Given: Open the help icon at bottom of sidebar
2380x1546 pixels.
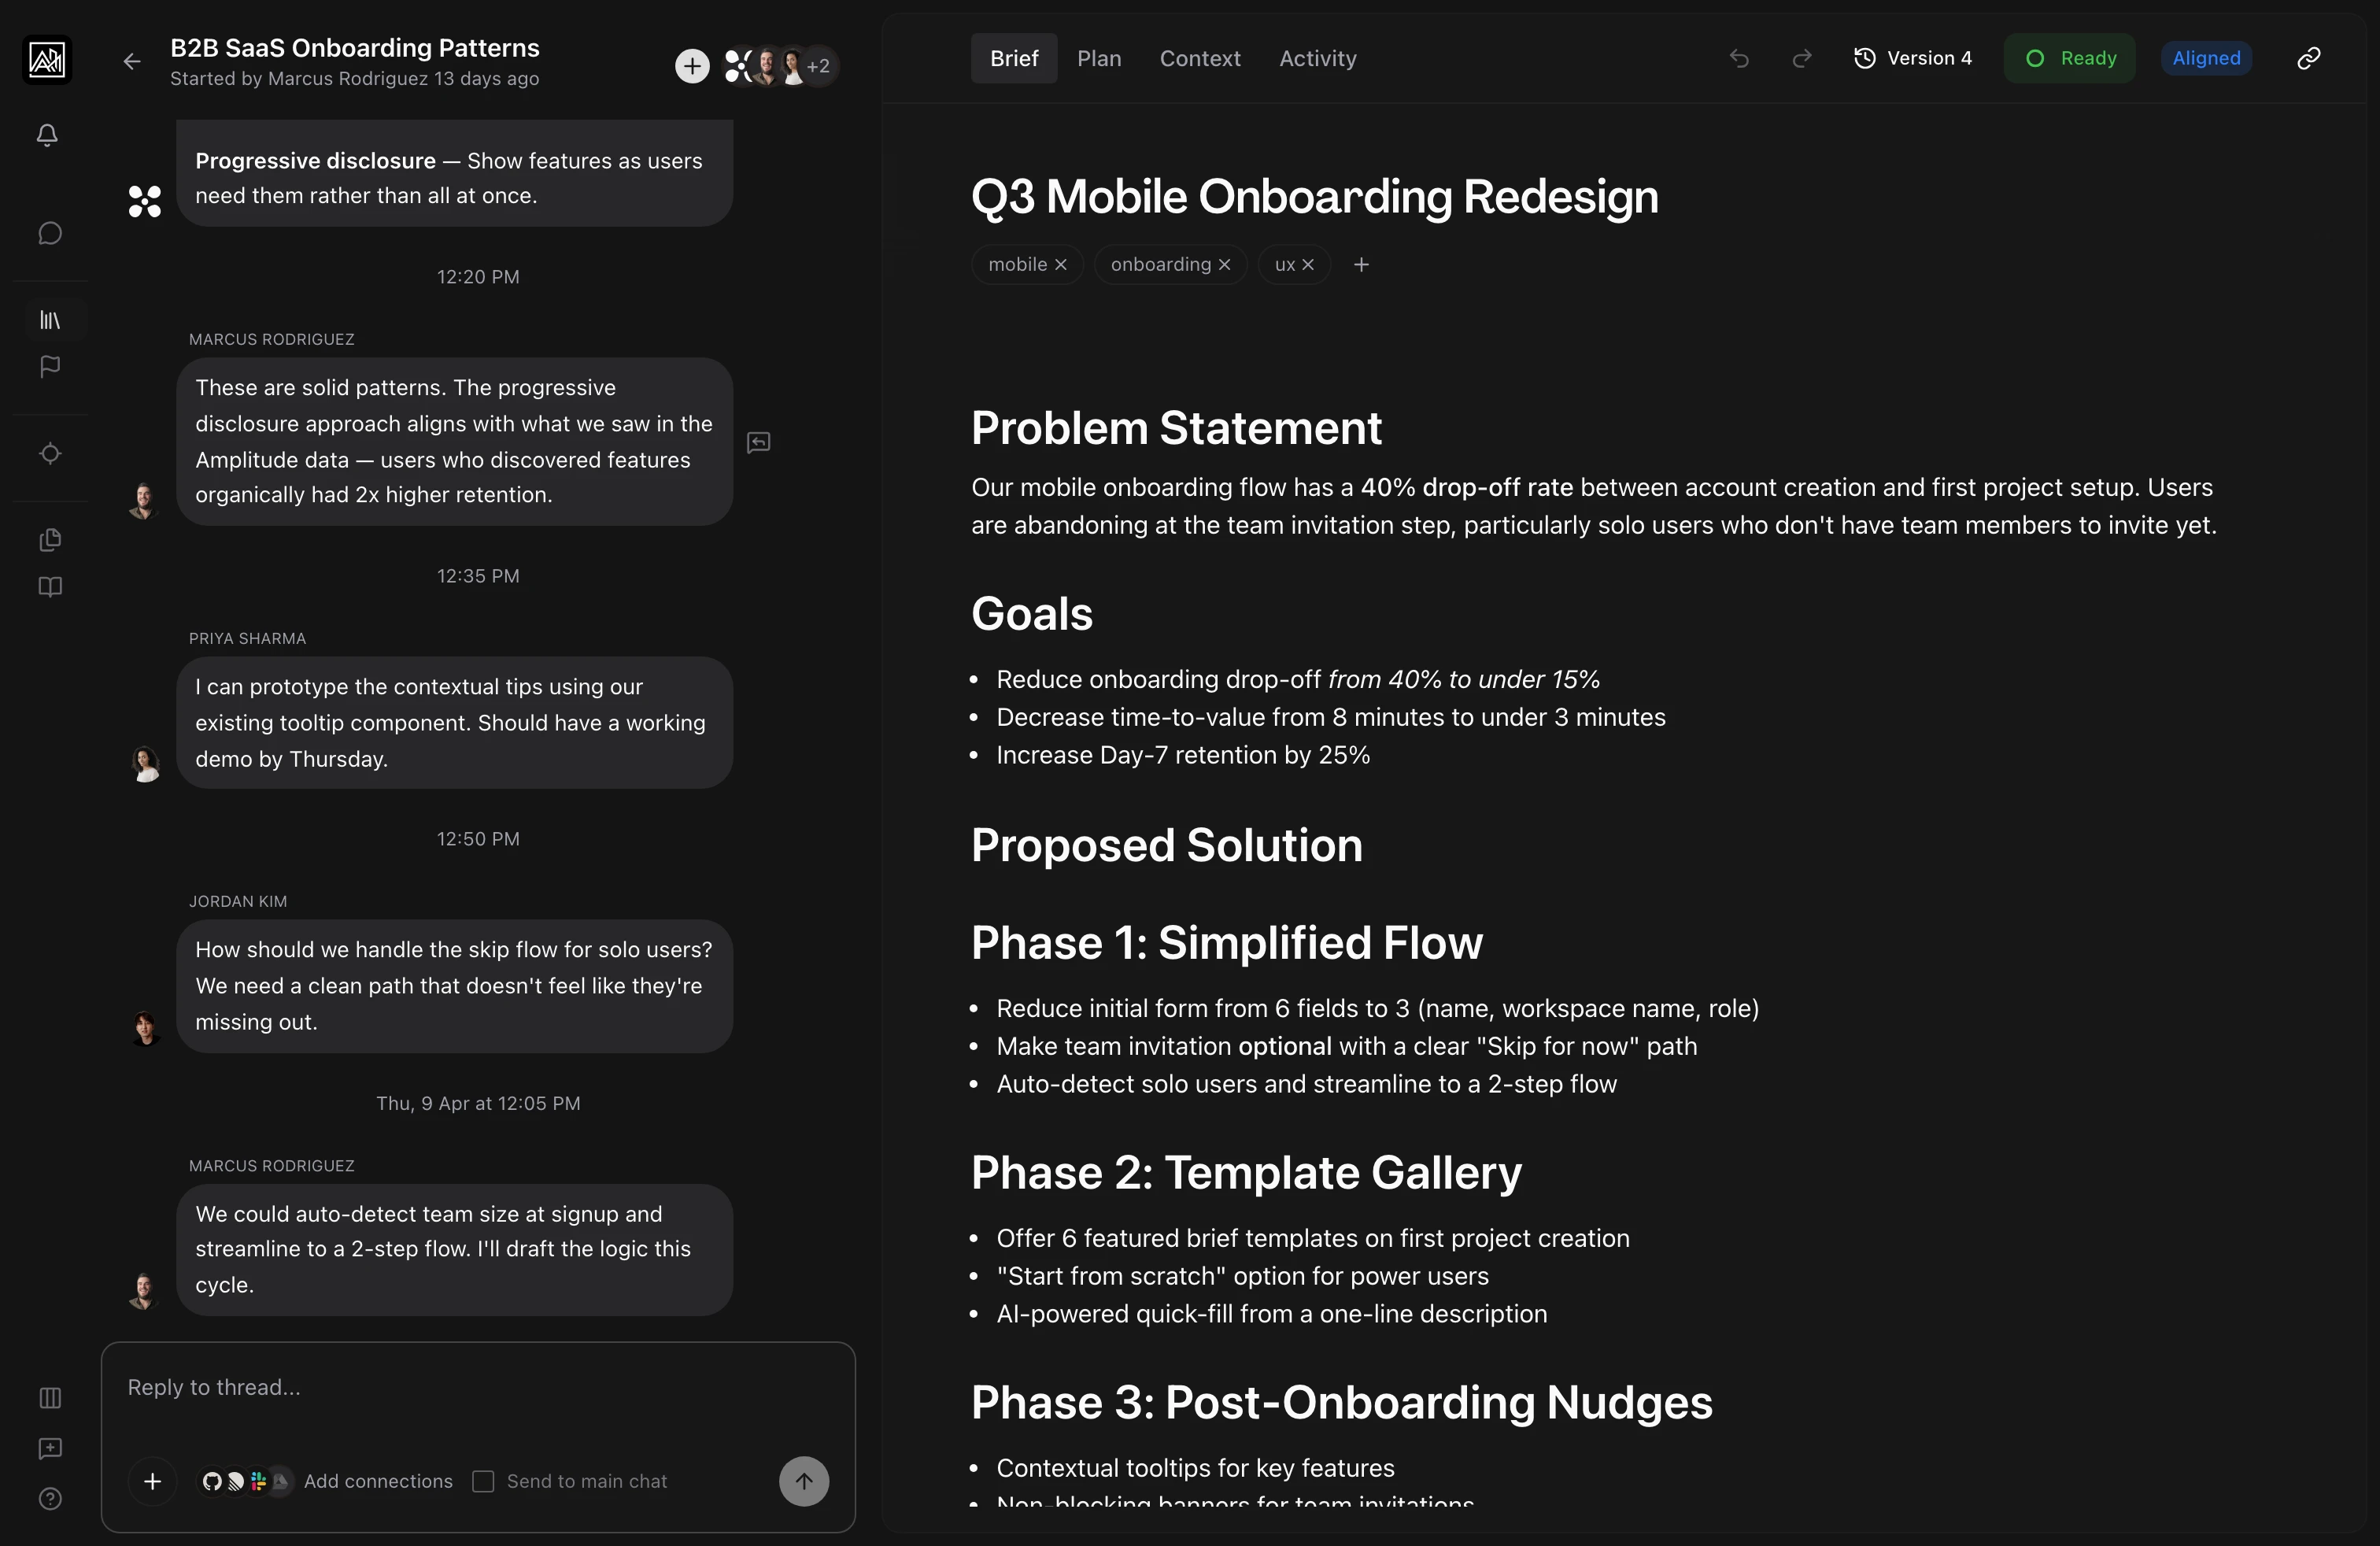Looking at the screenshot, I should [x=49, y=1500].
